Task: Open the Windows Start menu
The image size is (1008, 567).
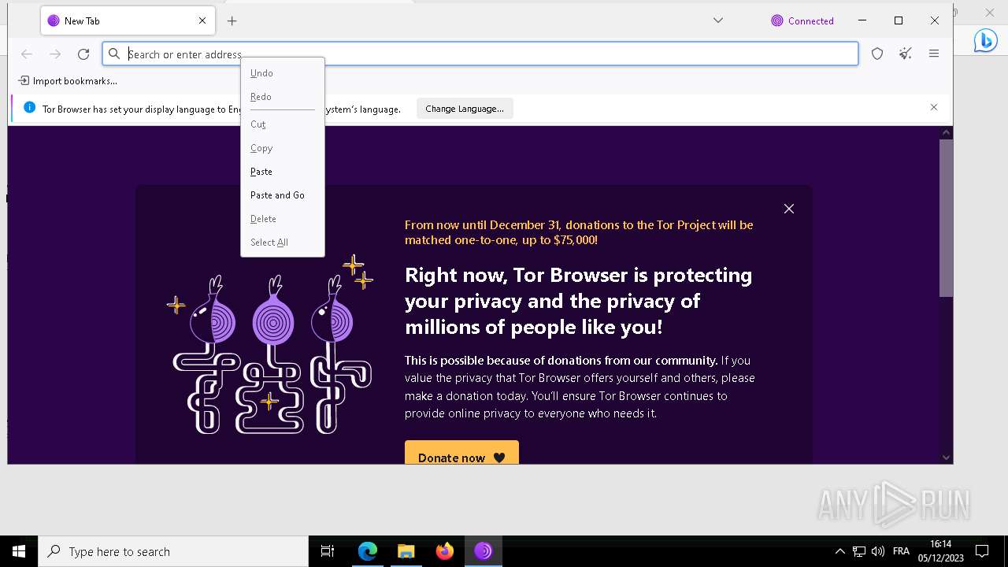Action: point(19,551)
